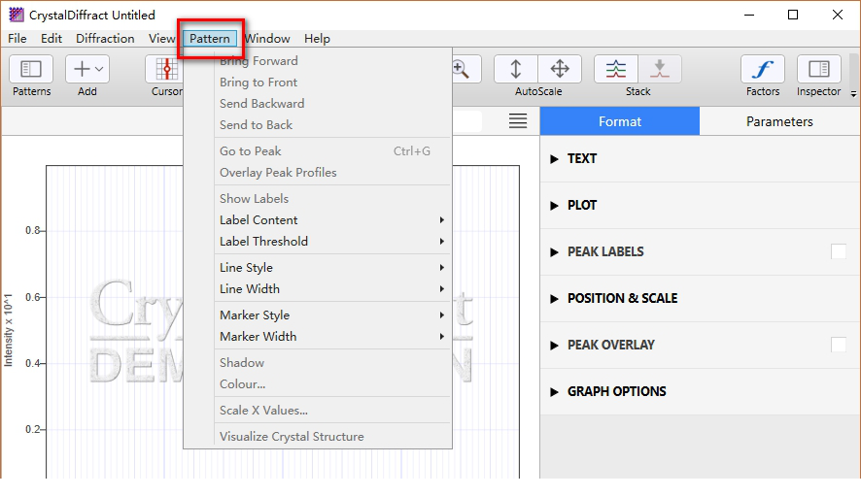Choose Send to Back menu item
This screenshot has height=497, width=861.
(331, 125)
